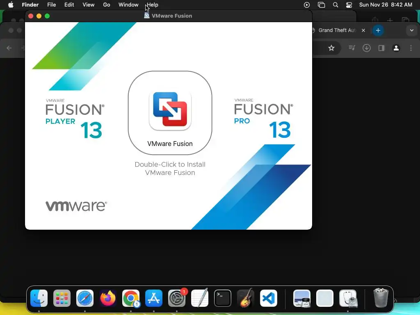Open the Finder menu
This screenshot has height=315, width=420.
click(x=30, y=5)
